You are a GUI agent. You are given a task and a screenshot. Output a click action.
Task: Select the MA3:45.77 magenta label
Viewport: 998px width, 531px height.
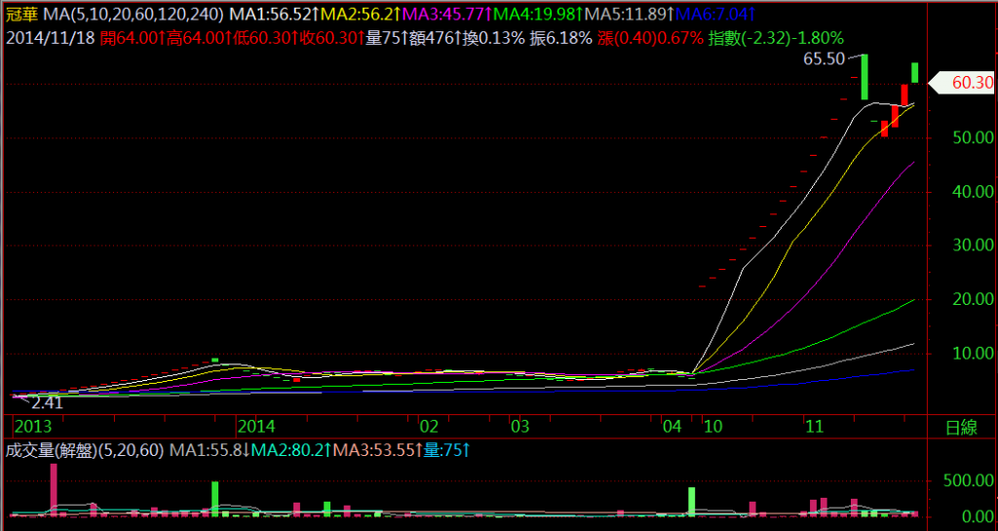click(448, 13)
